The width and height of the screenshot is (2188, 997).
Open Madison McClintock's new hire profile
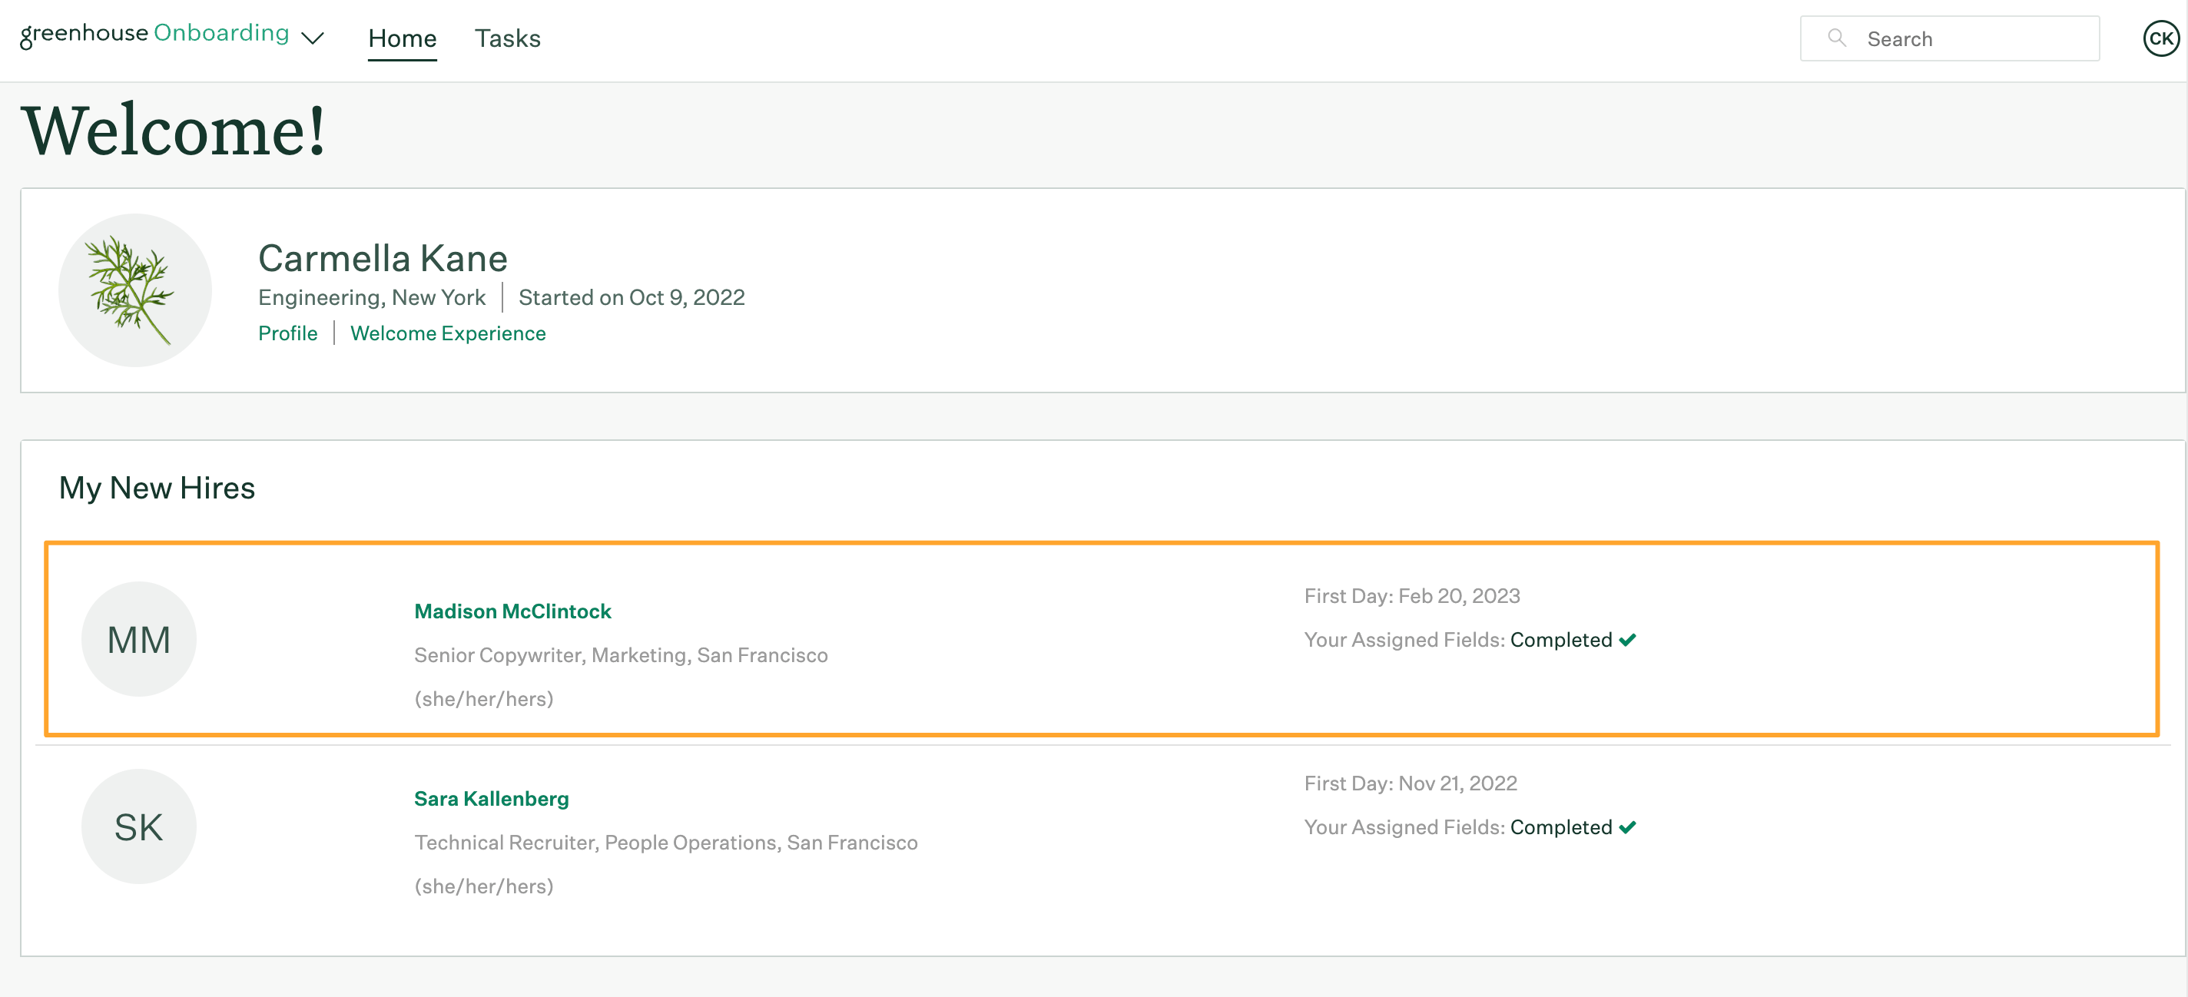(x=512, y=611)
